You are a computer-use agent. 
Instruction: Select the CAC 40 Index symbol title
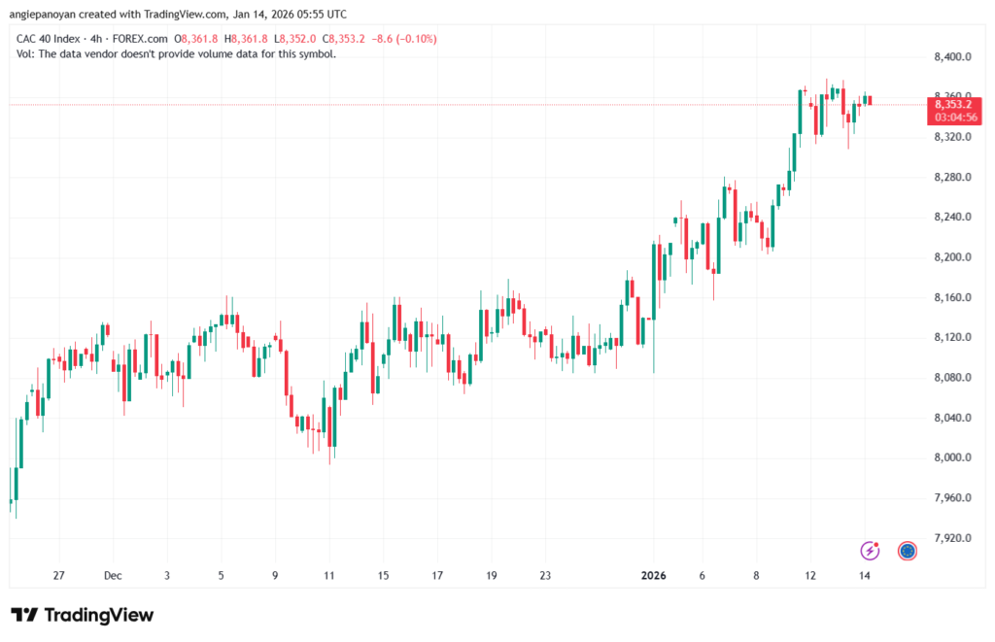click(51, 39)
